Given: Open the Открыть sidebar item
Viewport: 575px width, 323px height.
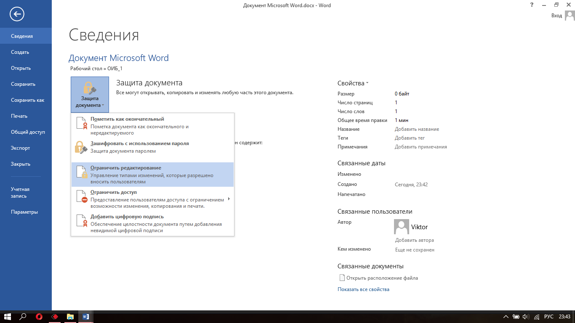Looking at the screenshot, I should tap(26, 68).
